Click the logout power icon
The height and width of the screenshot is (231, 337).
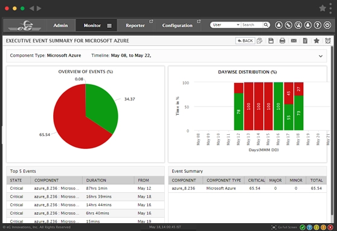[327, 25]
